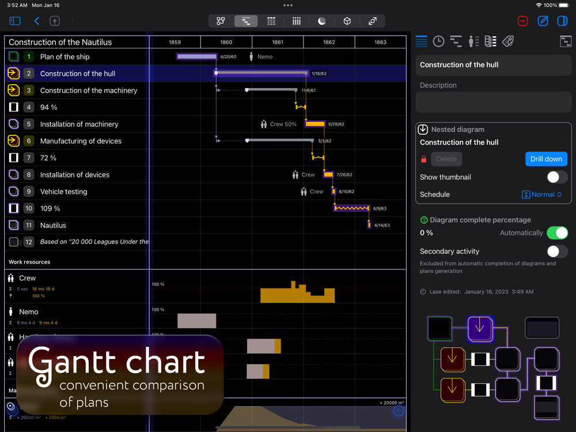576x432 pixels.
Task: Open the dependencies inspector tab
Action: [x=456, y=41]
